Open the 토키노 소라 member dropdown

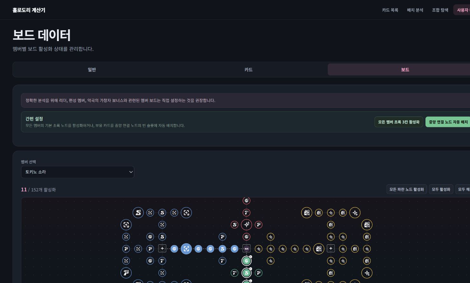pyautogui.click(x=78, y=172)
